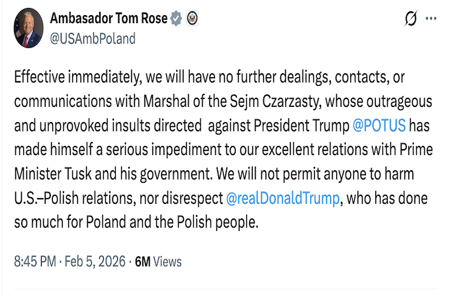Screen dimensions: 450x297
Task: Click the gray verified checkmark badge
Action: pyautogui.click(x=176, y=18)
